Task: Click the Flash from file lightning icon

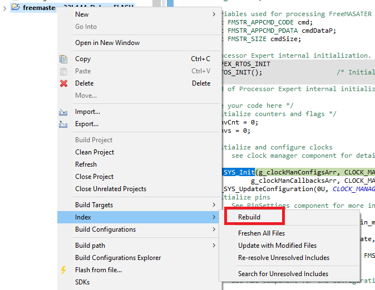Action: tap(63, 270)
